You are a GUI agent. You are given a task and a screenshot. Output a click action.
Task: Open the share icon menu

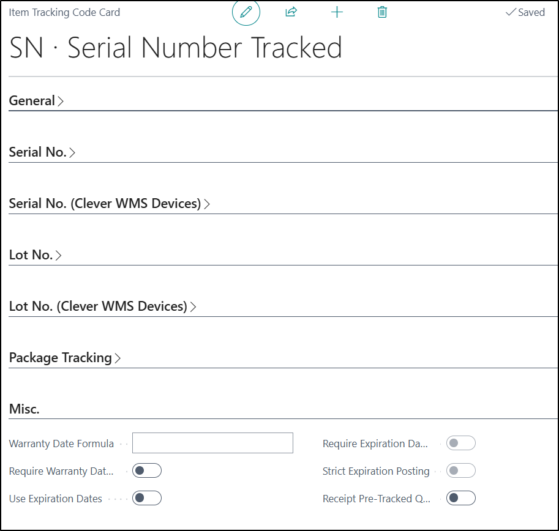tap(291, 12)
